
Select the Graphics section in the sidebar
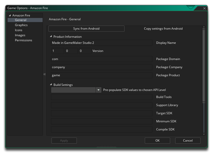point(21,25)
